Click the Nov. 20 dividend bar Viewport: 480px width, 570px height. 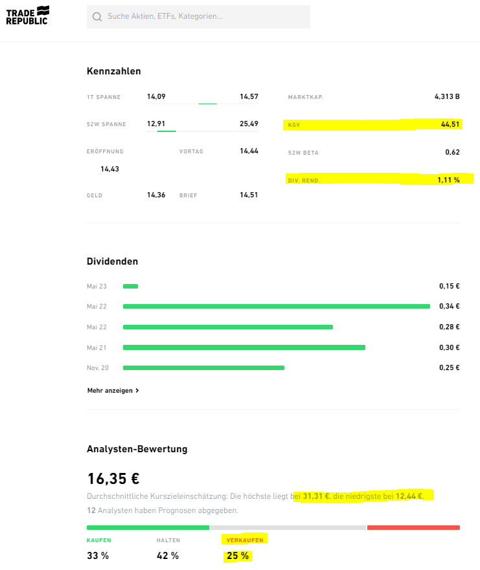(203, 367)
